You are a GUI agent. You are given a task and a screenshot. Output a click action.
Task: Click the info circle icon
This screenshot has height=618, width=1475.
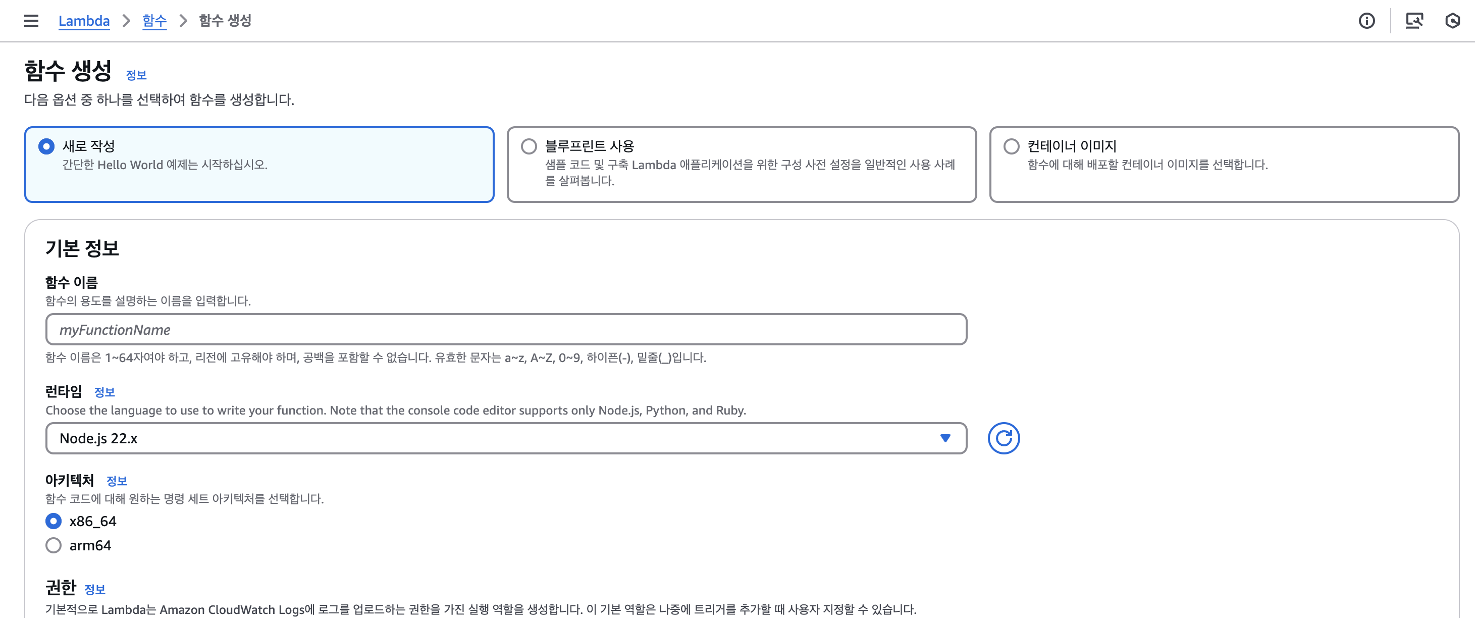point(1366,21)
